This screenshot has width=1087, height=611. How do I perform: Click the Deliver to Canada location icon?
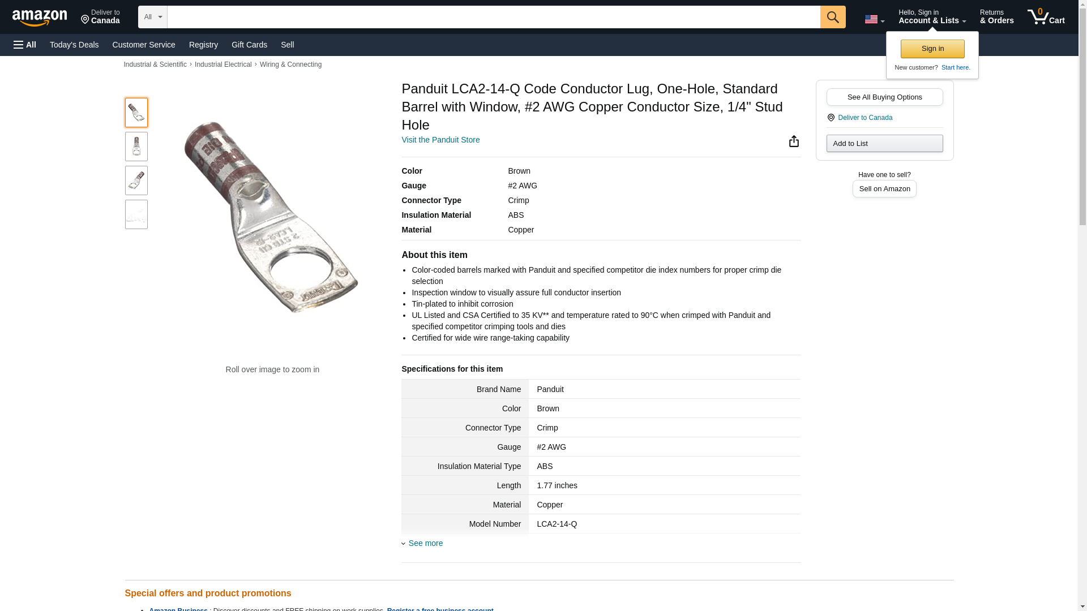831,118
